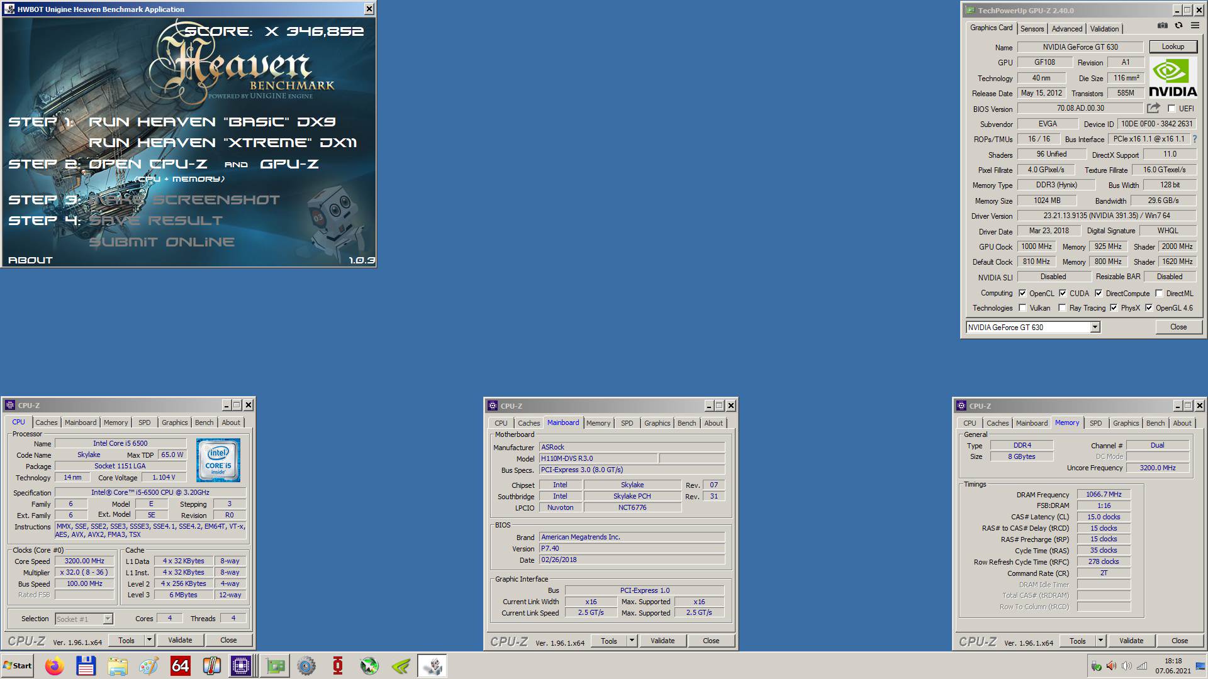Open Firefox from the taskbar
1208x679 pixels.
point(55,666)
